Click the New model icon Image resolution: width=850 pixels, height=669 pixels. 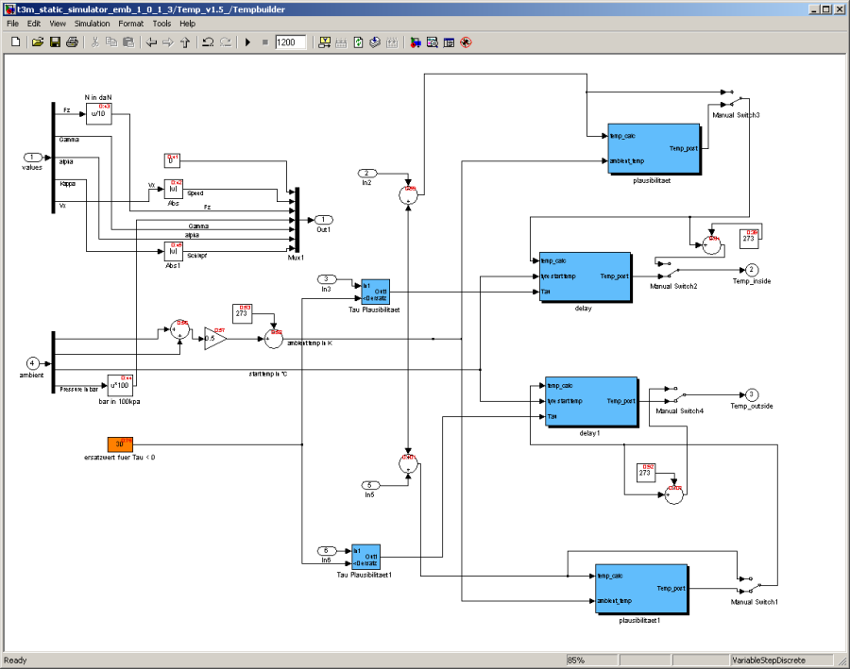click(15, 42)
